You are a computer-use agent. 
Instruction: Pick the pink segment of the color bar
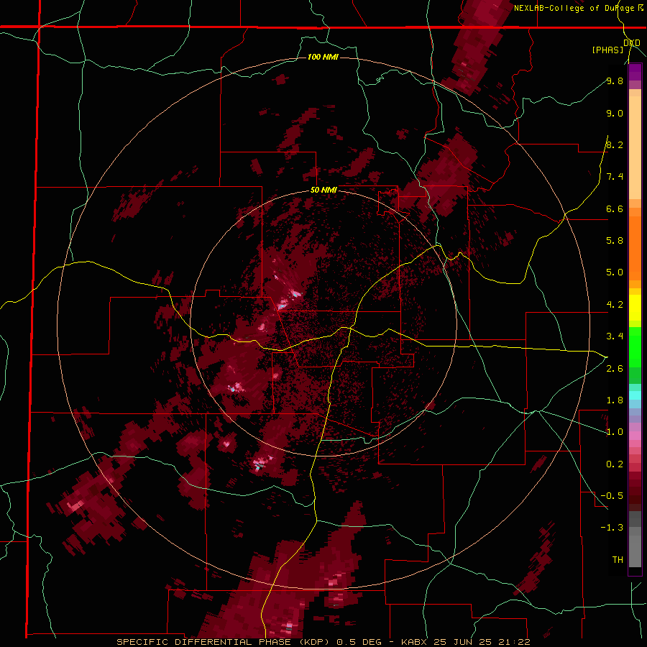635,436
